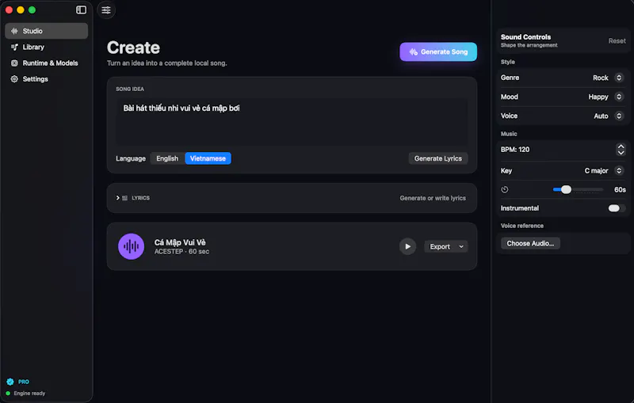This screenshot has height=403, width=634.
Task: Click the 'Generate or write lyrics' hint
Action: tap(433, 198)
